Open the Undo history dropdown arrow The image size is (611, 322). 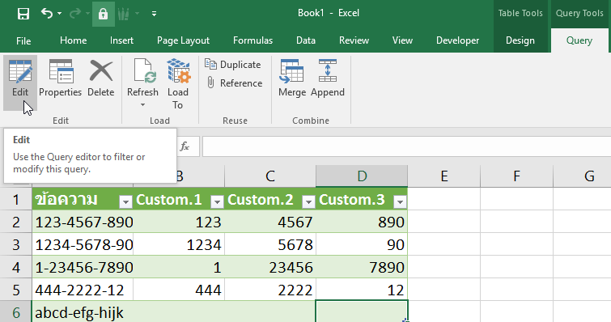[59, 14]
